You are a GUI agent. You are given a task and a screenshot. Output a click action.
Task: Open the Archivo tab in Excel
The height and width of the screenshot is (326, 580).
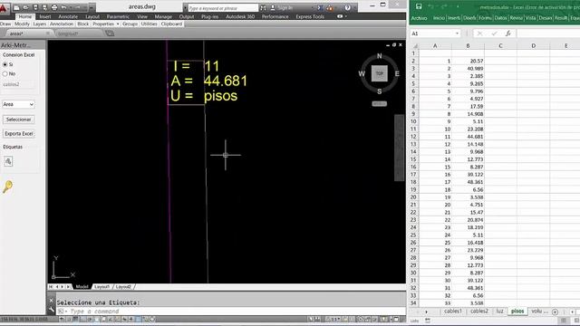(419, 18)
